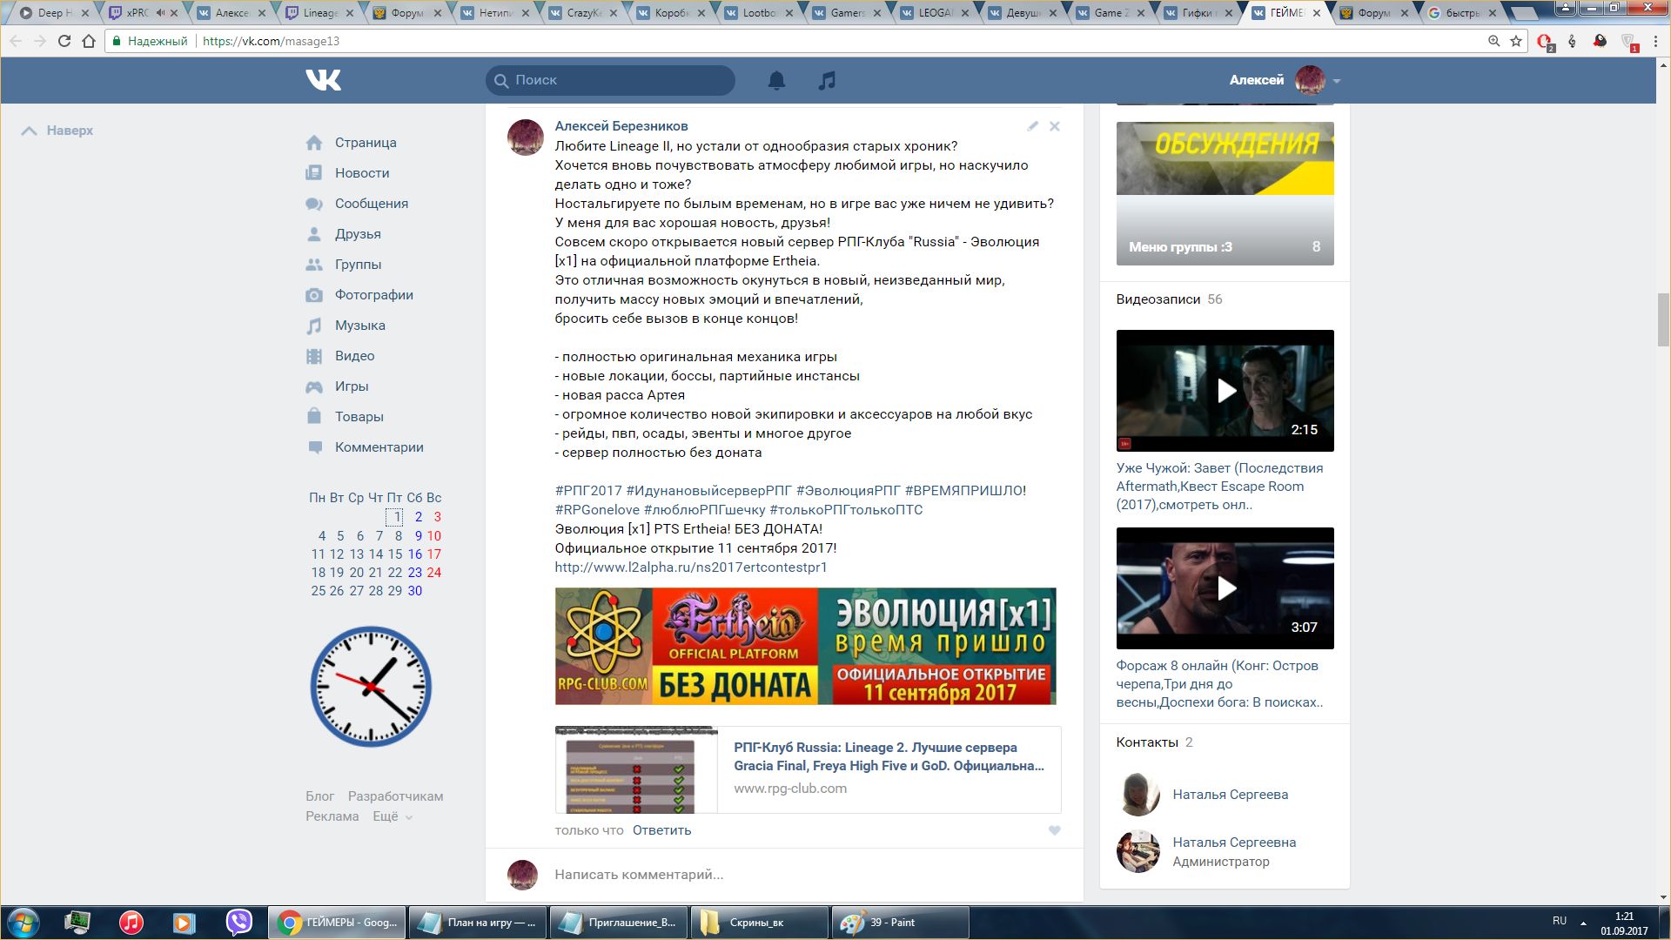Click browser zoom magnifier icon in address bar

tap(1493, 41)
